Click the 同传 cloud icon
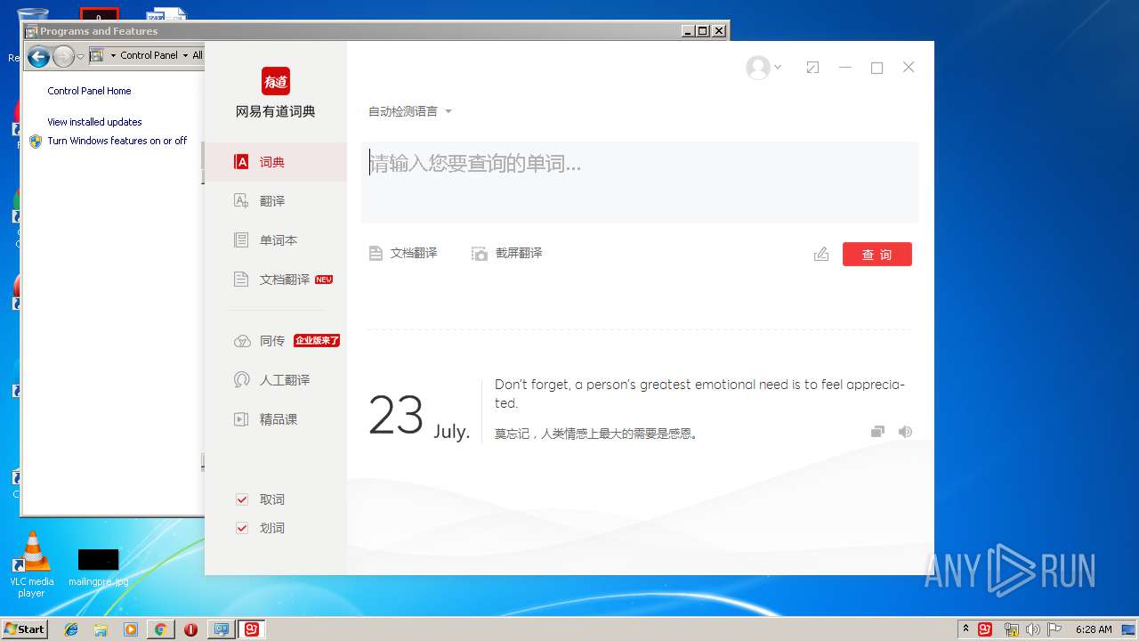This screenshot has height=641, width=1139. pyautogui.click(x=241, y=341)
